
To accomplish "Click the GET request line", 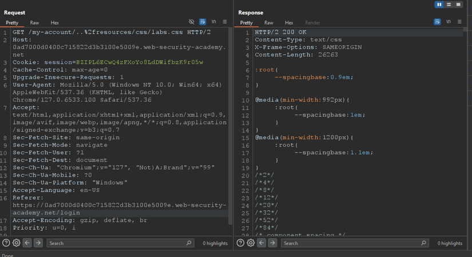I will [112, 32].
